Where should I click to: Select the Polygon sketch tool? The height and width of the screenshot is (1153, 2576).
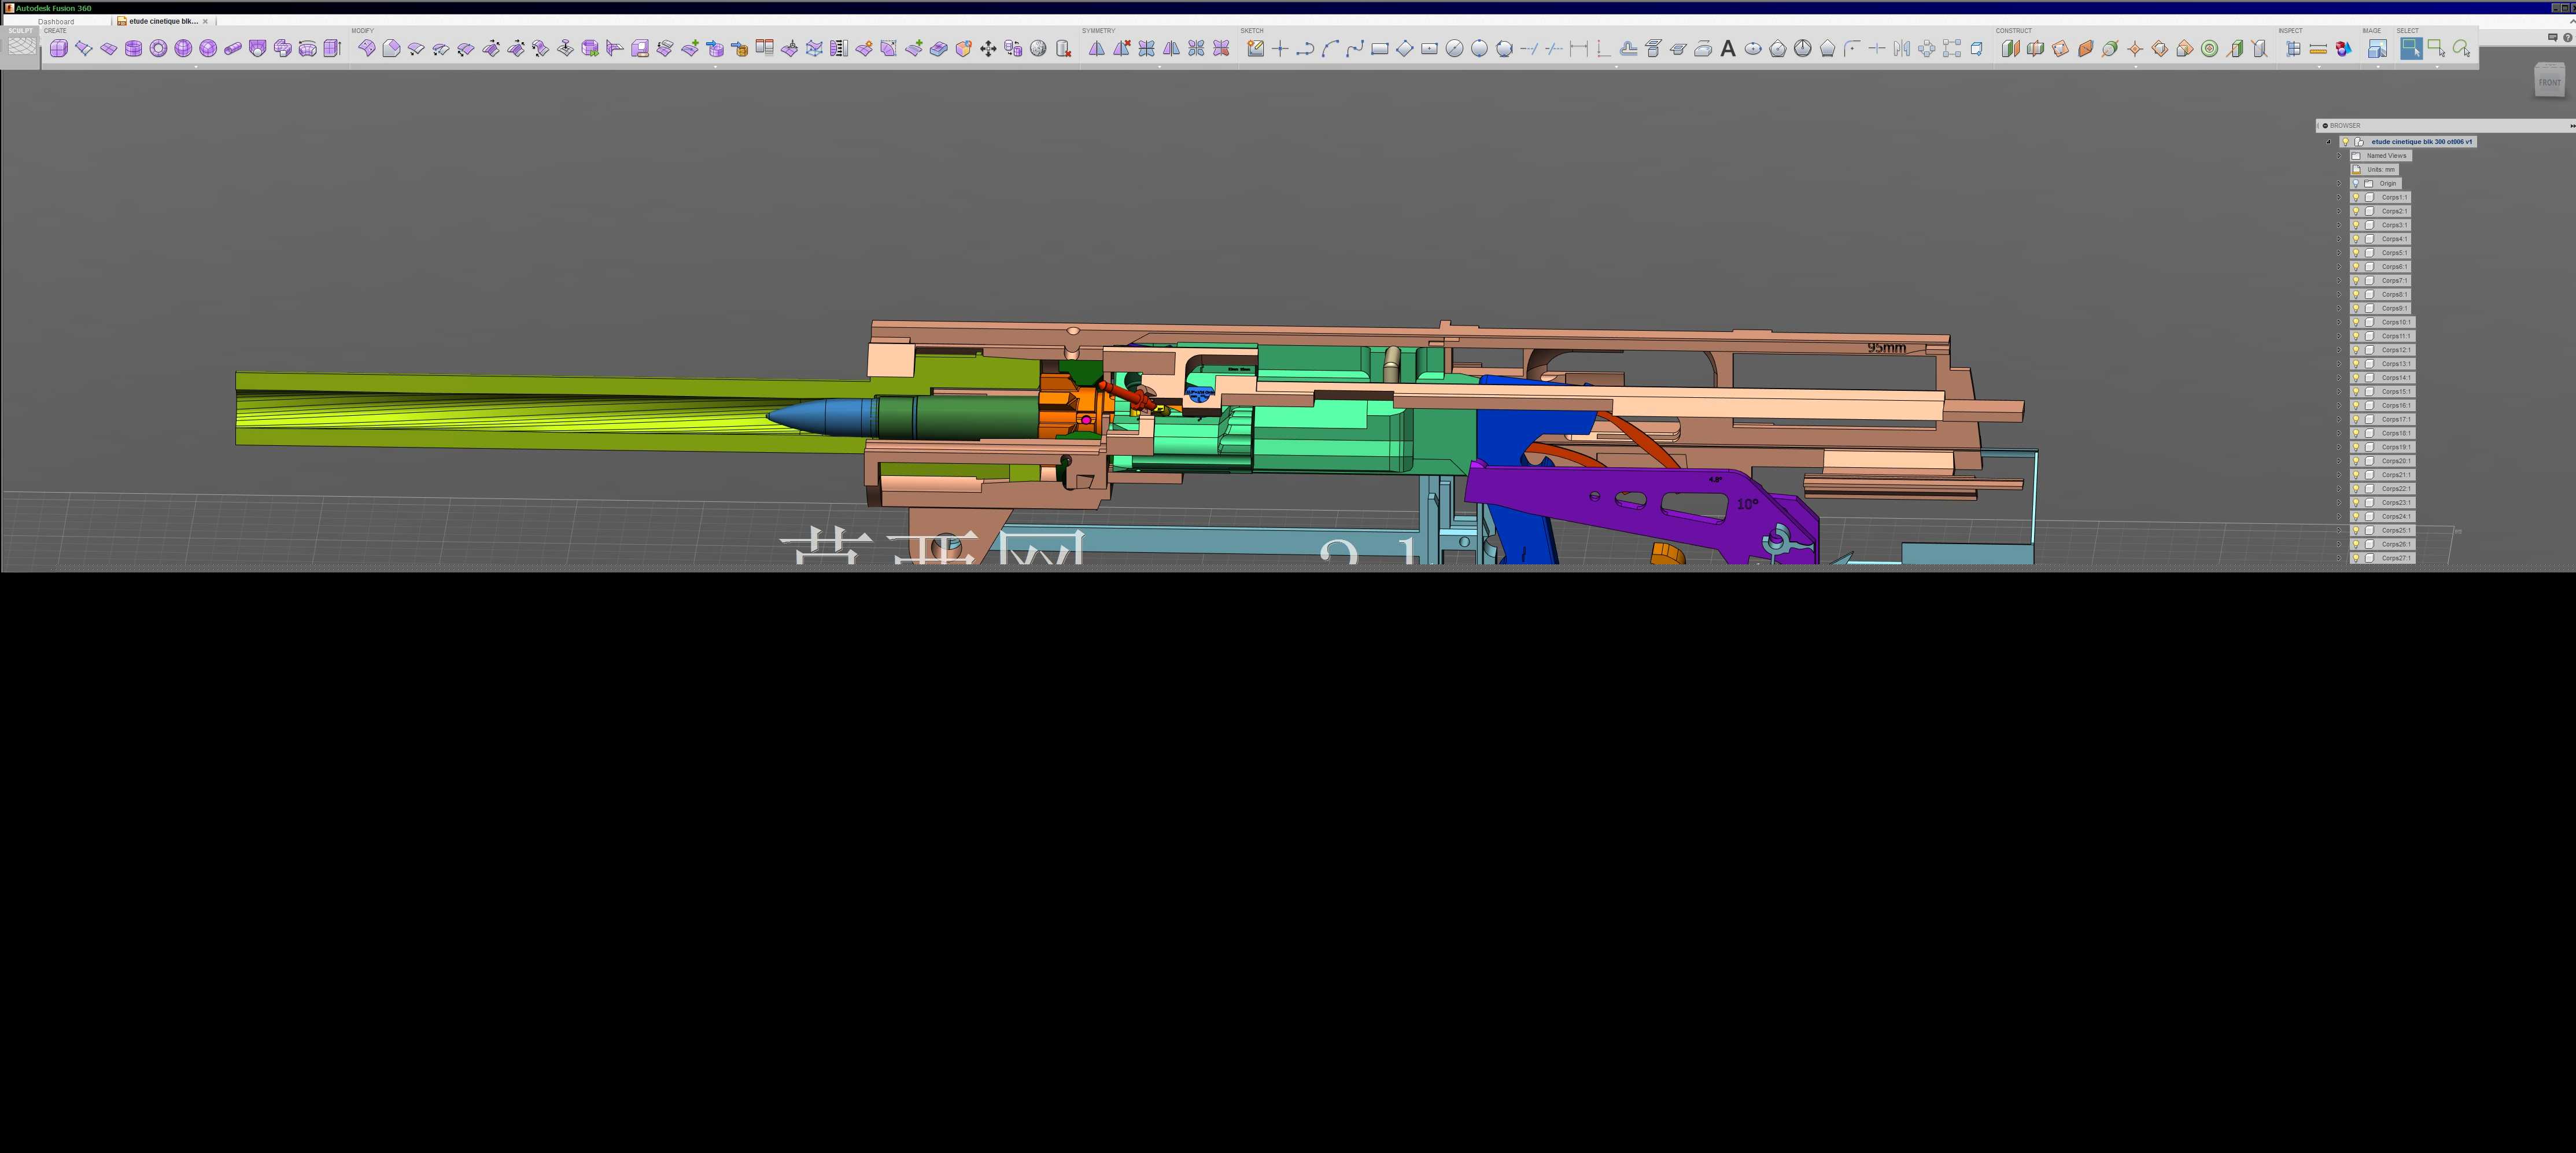pyautogui.click(x=1827, y=48)
